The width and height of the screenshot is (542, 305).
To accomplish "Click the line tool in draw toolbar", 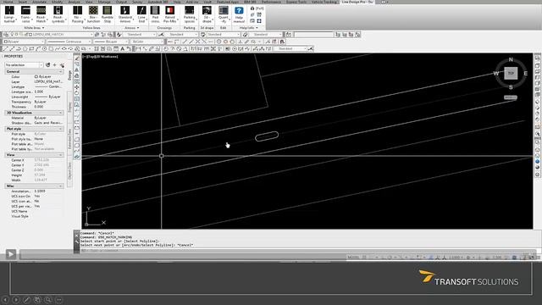I will click(5, 49).
